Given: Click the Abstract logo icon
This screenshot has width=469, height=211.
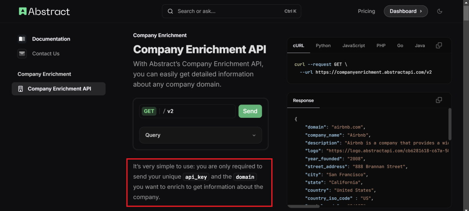Looking at the screenshot, I should [23, 11].
